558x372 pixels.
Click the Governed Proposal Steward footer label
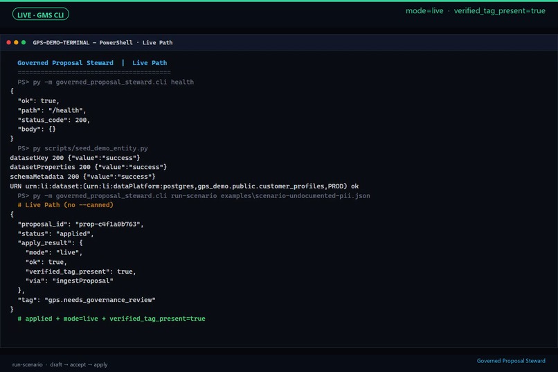coord(511,361)
